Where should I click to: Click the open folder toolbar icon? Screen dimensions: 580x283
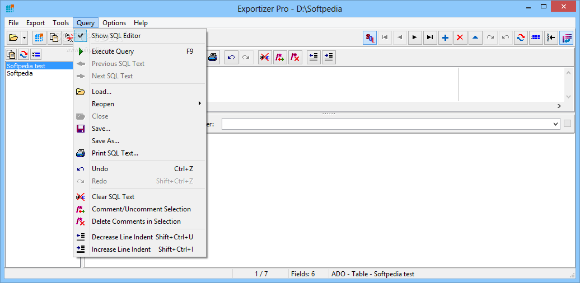(x=13, y=37)
